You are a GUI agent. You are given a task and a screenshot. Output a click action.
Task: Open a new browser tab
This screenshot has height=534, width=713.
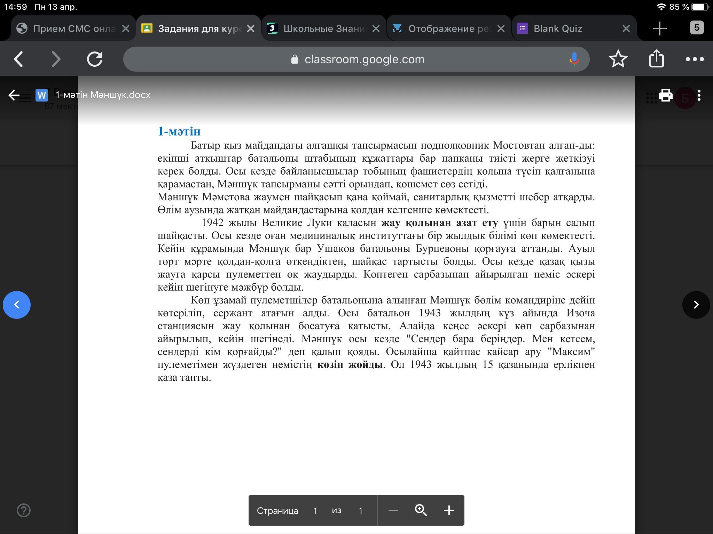(659, 29)
